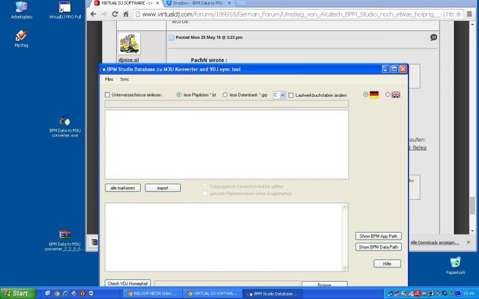479x299 pixels.
Task: Click the djnice avatar image in the forum
Action: coord(129,44)
